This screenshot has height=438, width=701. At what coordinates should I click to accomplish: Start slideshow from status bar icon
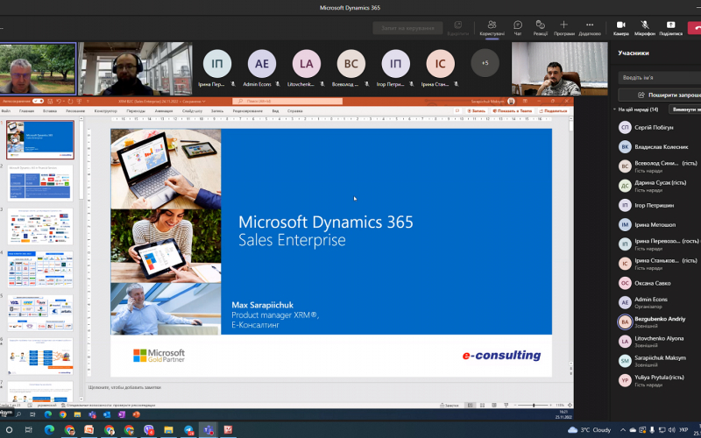click(x=506, y=406)
